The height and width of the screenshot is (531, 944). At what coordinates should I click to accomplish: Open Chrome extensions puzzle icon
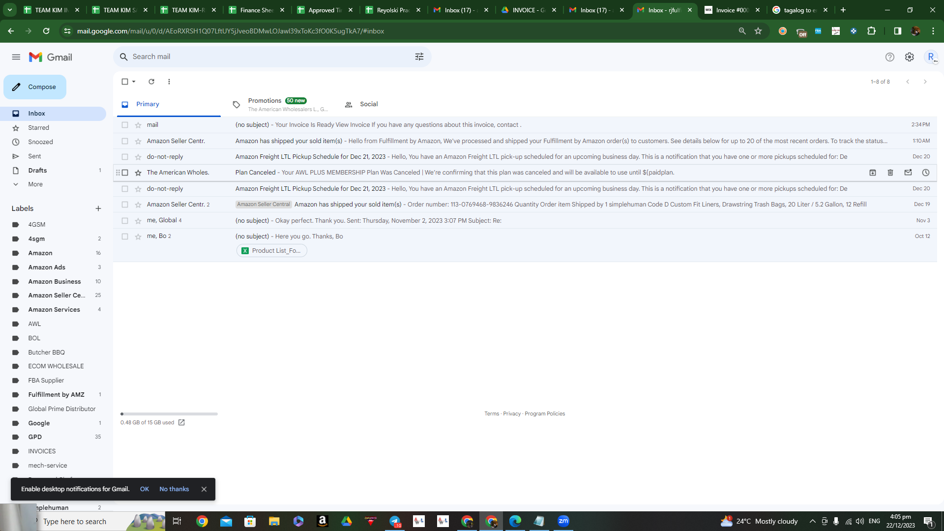click(872, 31)
